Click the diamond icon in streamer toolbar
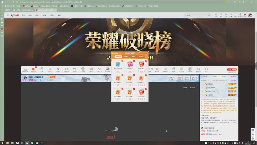The width and height of the screenshot is (257, 145). [x=157, y=70]
